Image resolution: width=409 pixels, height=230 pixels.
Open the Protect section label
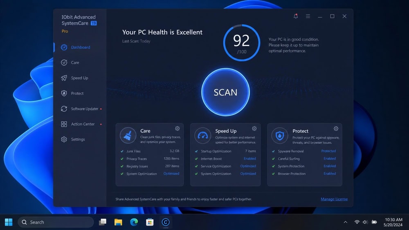click(x=77, y=93)
